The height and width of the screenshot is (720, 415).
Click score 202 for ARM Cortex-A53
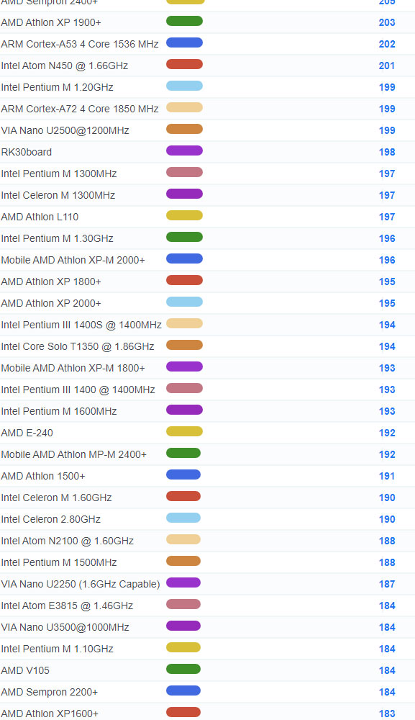tap(387, 44)
